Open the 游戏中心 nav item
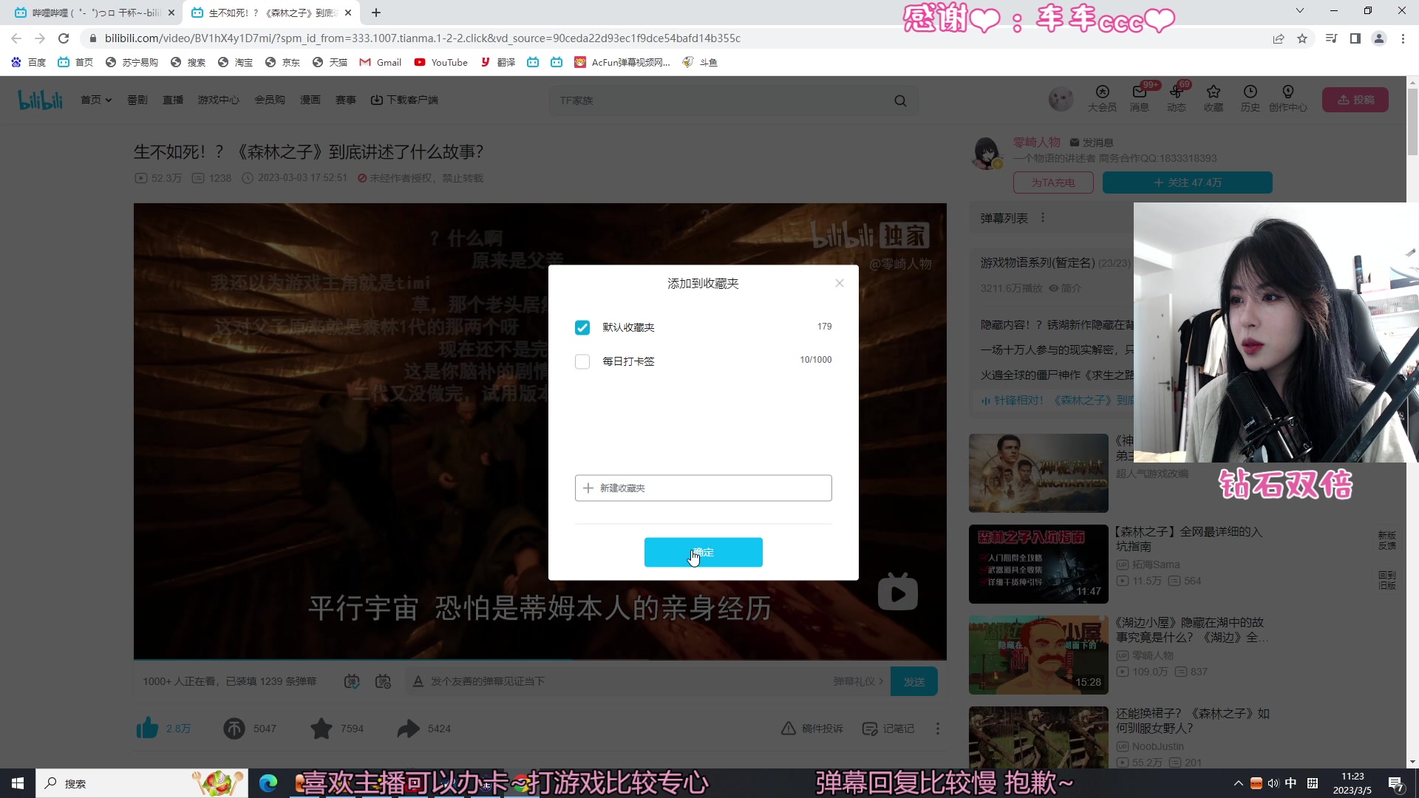1419x798 pixels. [x=218, y=100]
